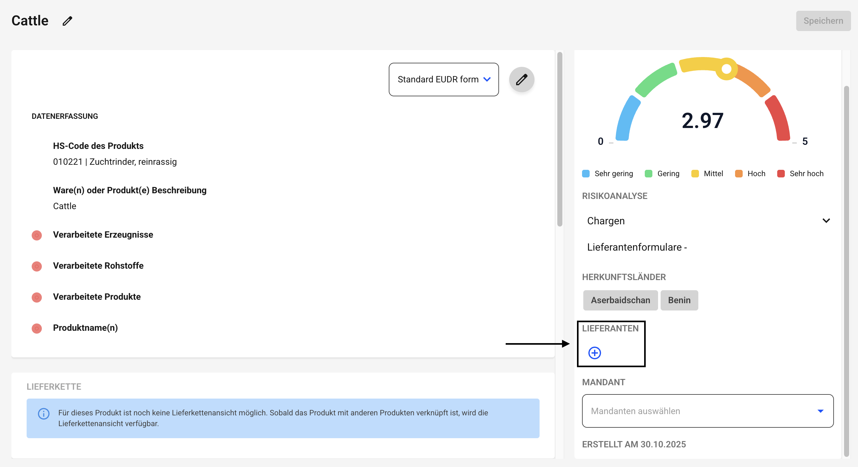
Task: Click the info icon in the Lieferkette notice
Action: 44,413
